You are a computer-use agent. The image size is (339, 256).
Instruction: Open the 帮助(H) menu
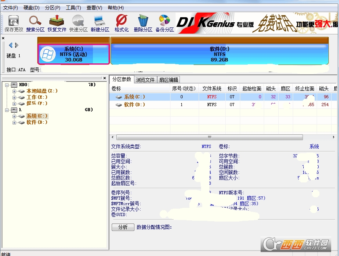[x=116, y=8]
